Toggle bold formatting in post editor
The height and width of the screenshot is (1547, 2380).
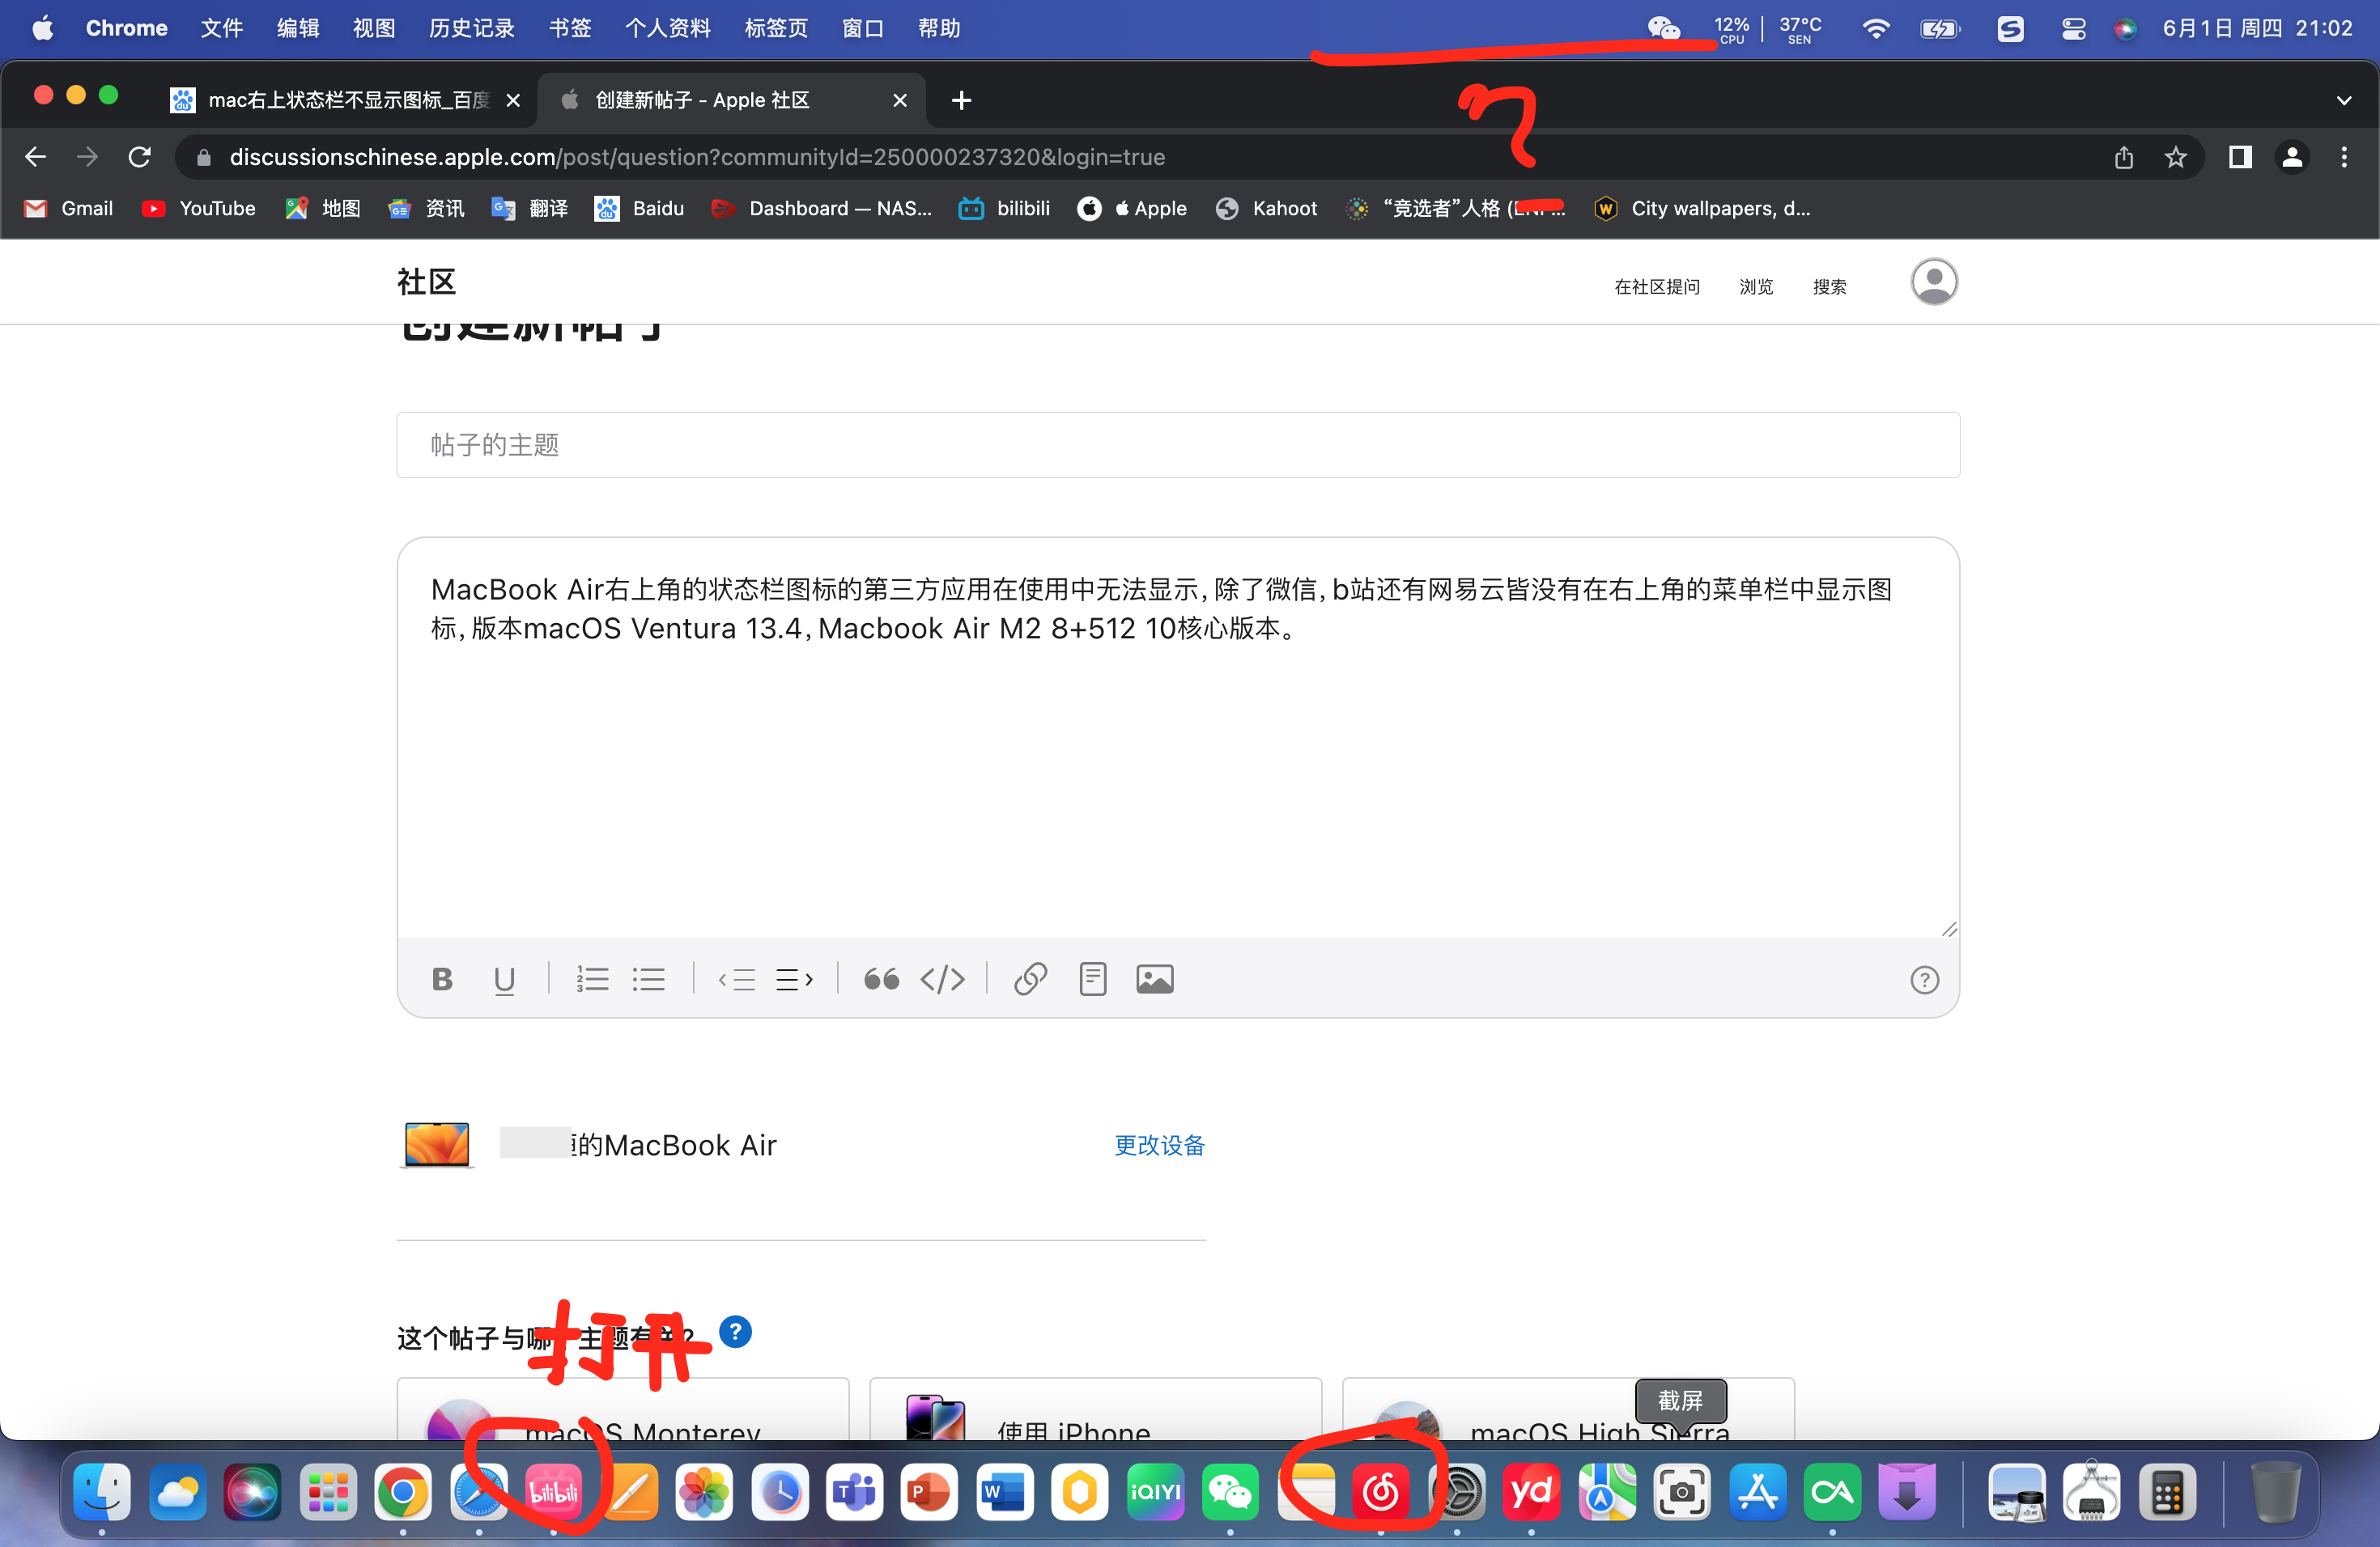click(442, 979)
